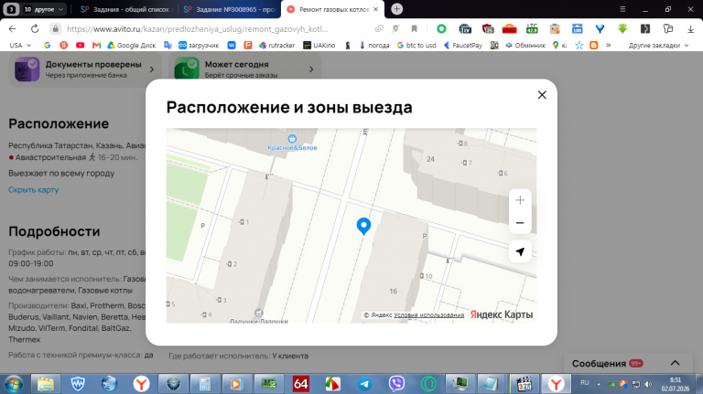Open Другие закладки folder dropdown
Image resolution: width=703 pixels, height=394 pixels.
click(x=658, y=45)
